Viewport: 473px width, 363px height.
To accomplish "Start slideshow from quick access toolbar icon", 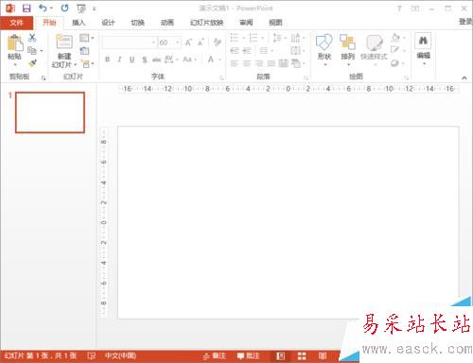I will pos(81,9).
